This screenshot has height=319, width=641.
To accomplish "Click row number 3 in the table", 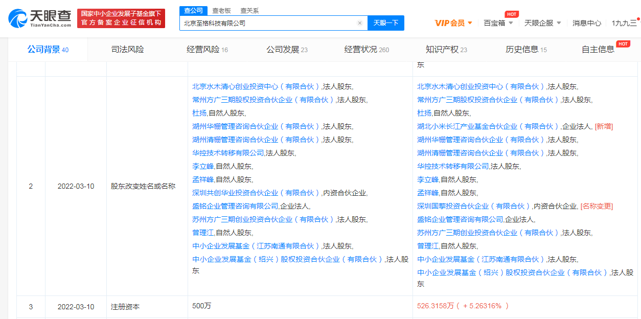I will (x=31, y=307).
